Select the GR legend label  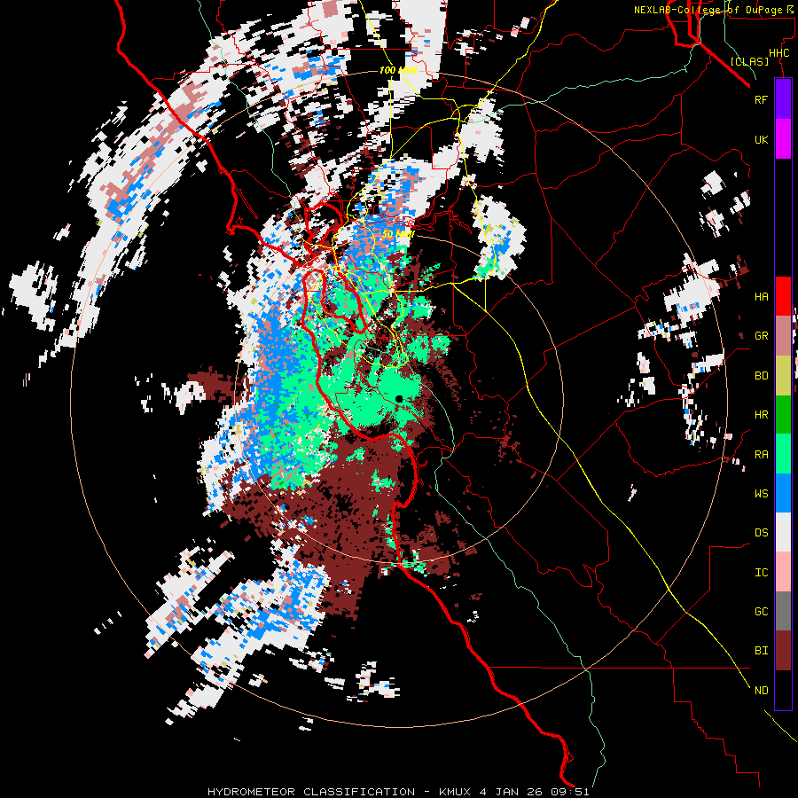[762, 336]
